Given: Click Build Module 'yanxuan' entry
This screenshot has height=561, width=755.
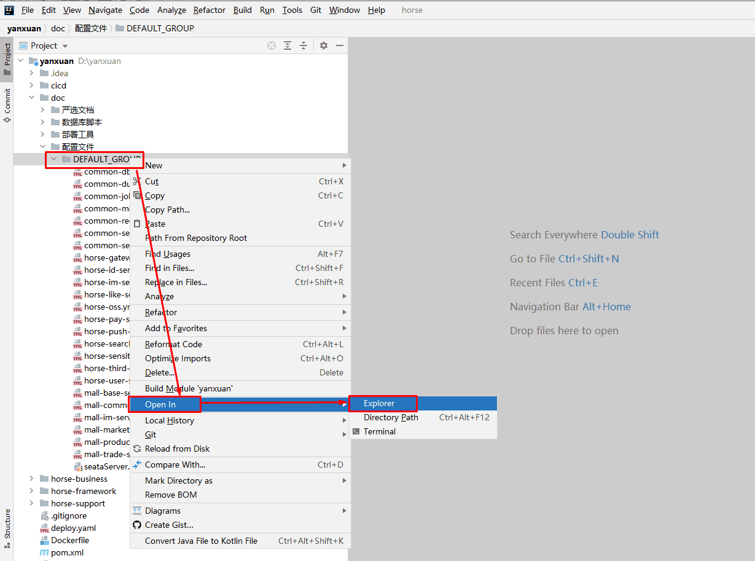Looking at the screenshot, I should [240, 388].
